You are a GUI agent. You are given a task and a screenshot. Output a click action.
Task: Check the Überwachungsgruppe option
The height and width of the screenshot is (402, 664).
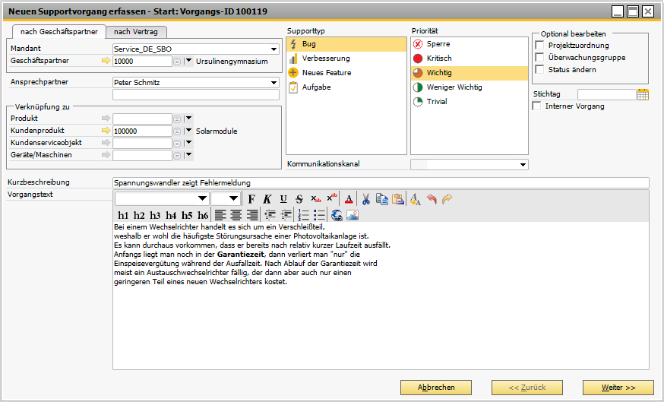[540, 58]
